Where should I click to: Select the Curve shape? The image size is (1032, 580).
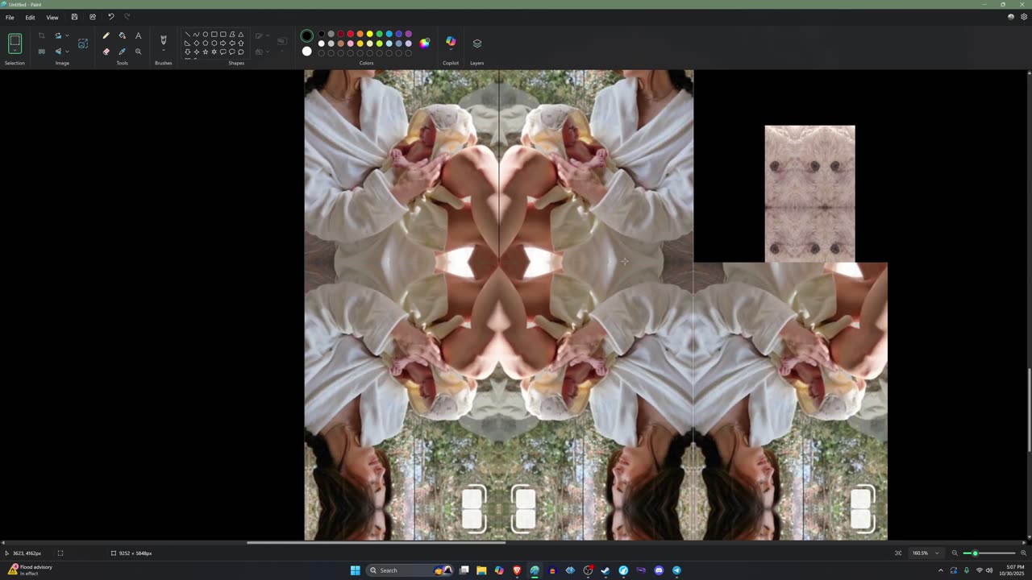196,35
